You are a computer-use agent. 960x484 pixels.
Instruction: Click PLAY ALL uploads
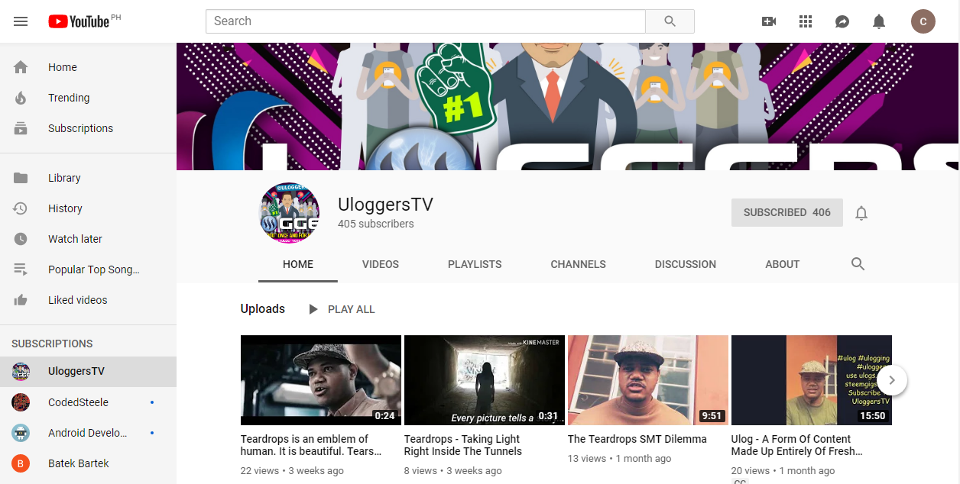click(x=342, y=309)
